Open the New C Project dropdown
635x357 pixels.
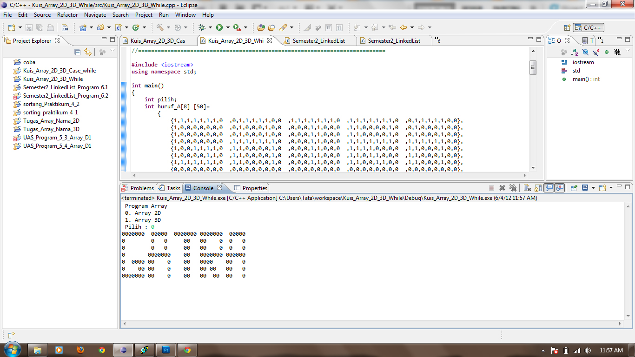point(91,27)
